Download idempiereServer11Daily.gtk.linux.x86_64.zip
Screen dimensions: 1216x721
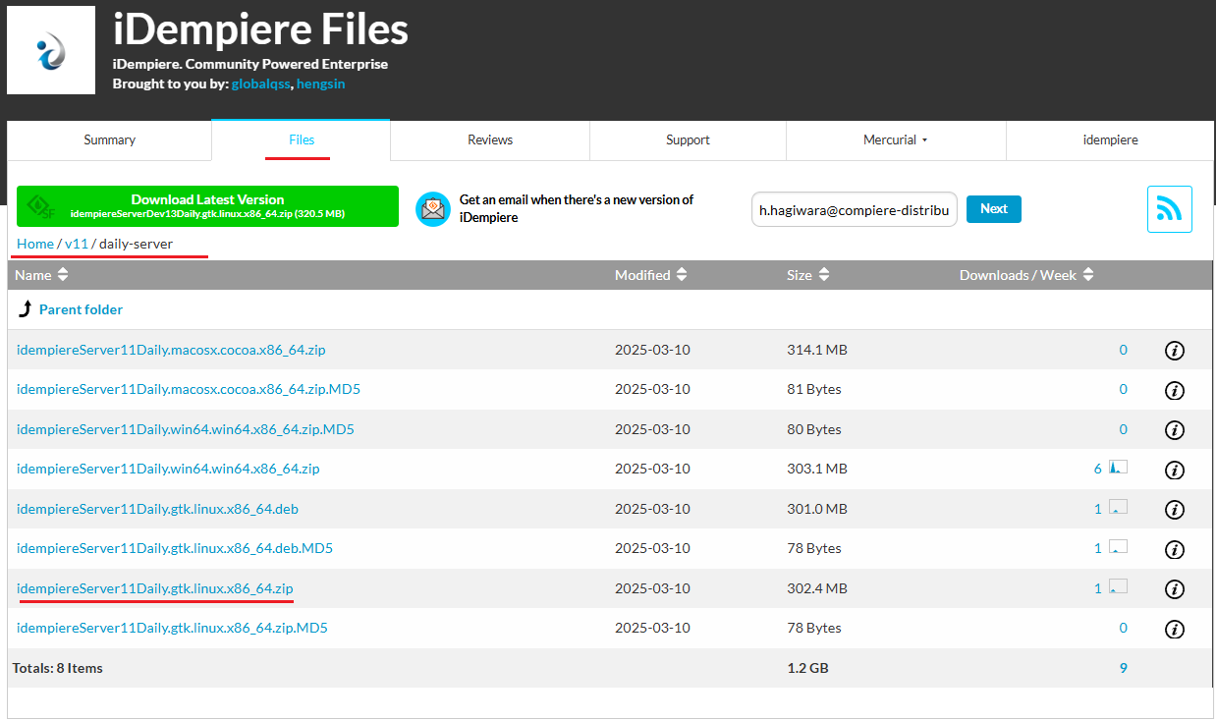pos(154,588)
